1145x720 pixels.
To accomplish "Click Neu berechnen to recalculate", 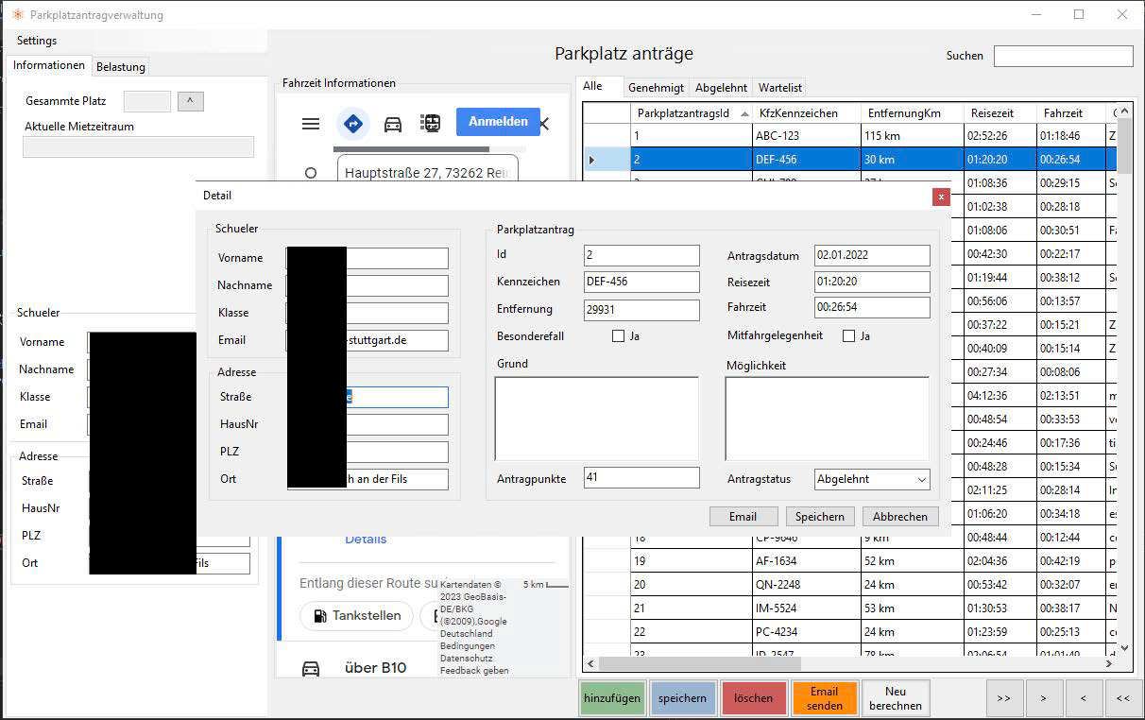I will click(x=895, y=697).
